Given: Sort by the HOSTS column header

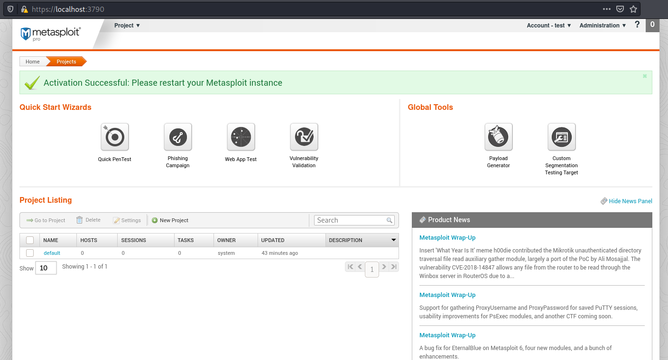Looking at the screenshot, I should click(x=97, y=240).
